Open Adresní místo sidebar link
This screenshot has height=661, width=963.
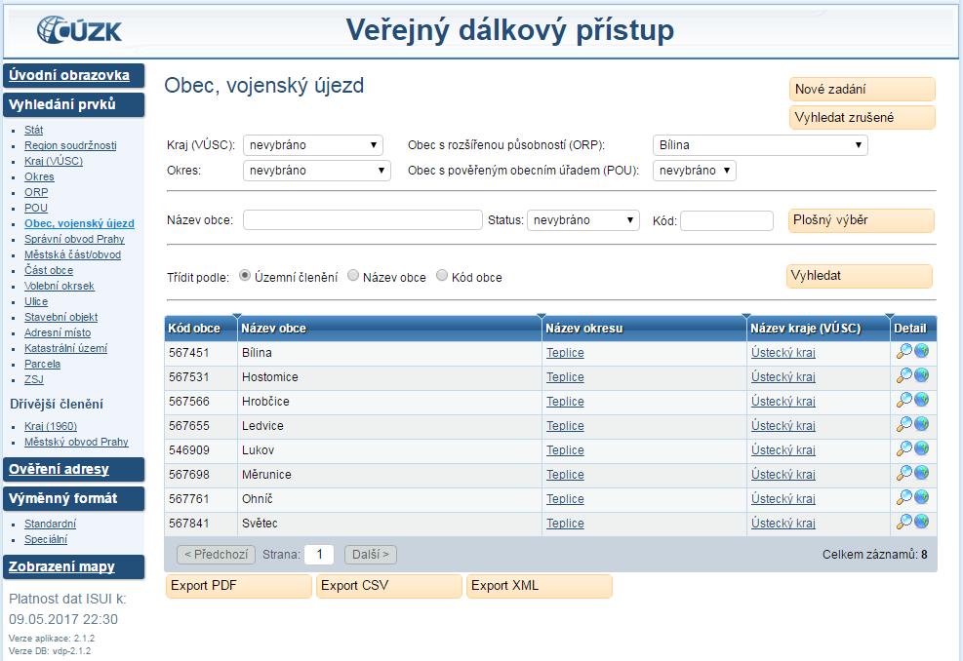(x=58, y=332)
